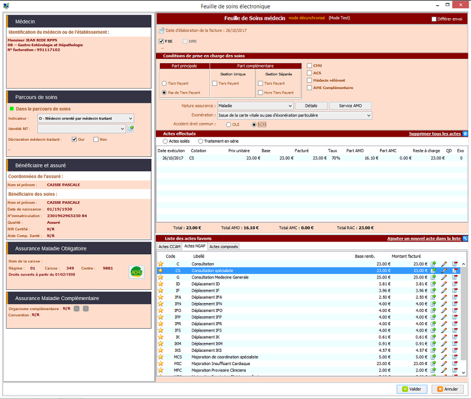The width and height of the screenshot is (471, 399).
Task: Click the ADRi rights lookup icon
Action: click(x=137, y=272)
